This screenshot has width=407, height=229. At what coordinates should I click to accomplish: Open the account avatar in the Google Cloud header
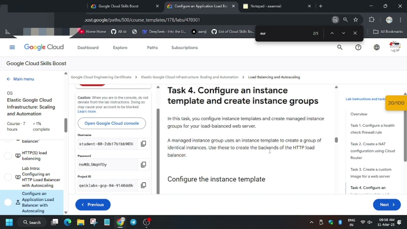coord(395,47)
